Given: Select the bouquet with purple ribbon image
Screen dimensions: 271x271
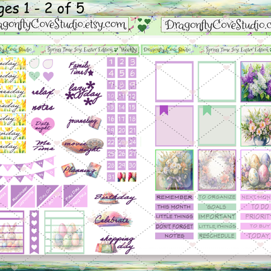Looking at the screenshot, I should 175,170.
